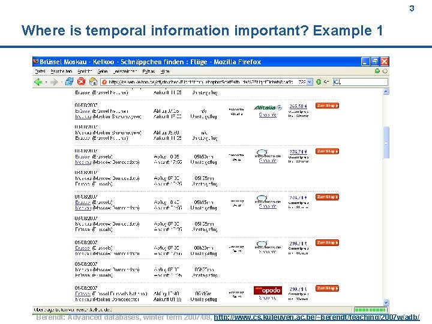Click the vertical scrollbar thumb
This screenshot has height=324, width=432.
pyautogui.click(x=386, y=142)
